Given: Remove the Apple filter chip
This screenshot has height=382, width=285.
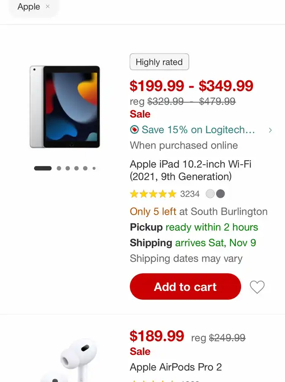Looking at the screenshot, I should click(x=48, y=7).
